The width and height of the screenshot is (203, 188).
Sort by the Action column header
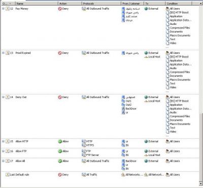coord(70,4)
